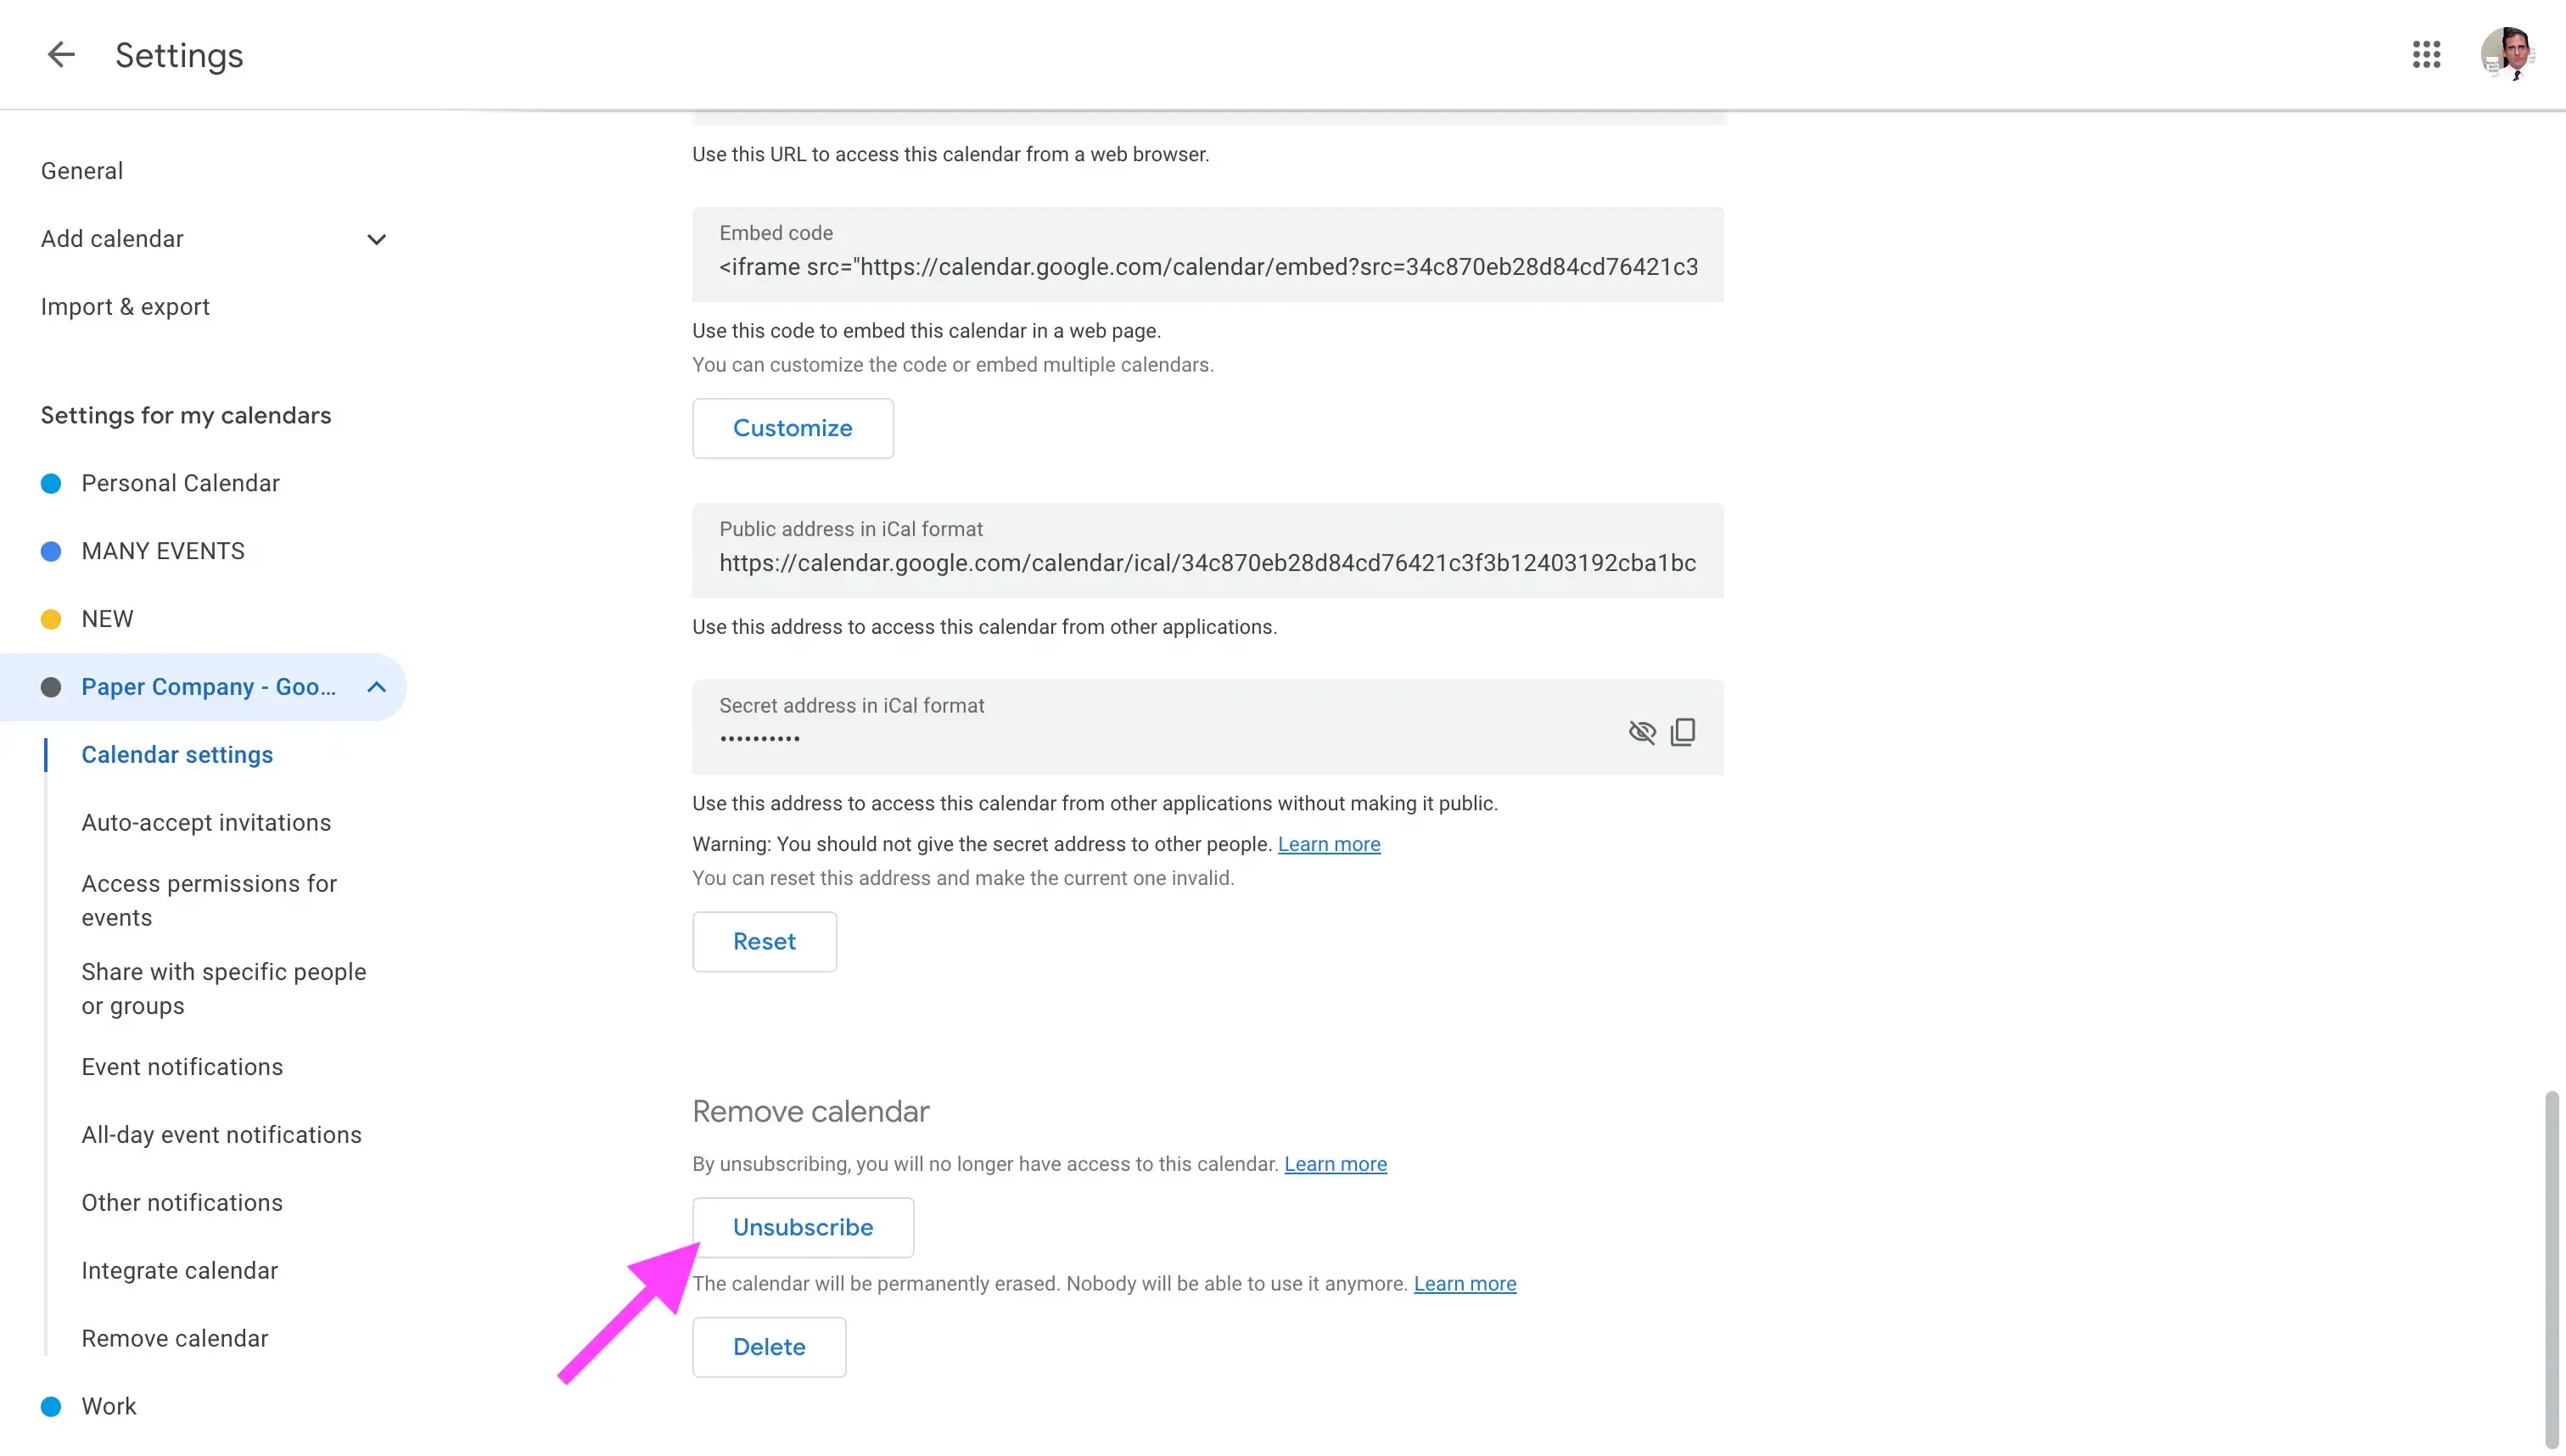2566x1456 pixels.
Task: Collapse the Paper Company calendar settings
Action: tap(376, 687)
